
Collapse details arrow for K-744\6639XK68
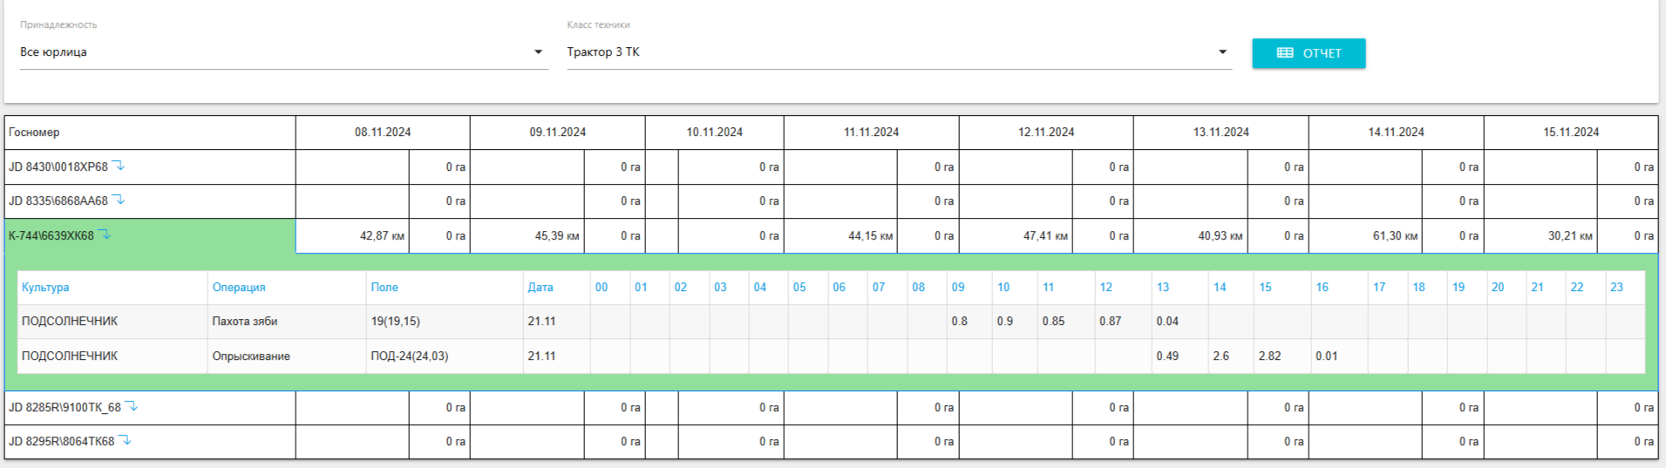tap(105, 234)
